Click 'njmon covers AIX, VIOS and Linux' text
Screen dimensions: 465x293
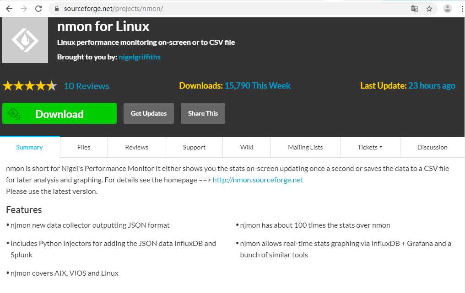click(x=65, y=273)
